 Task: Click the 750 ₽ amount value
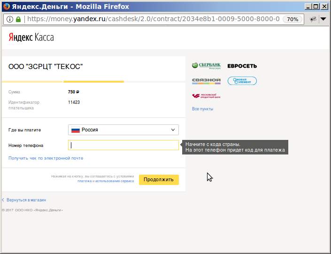coord(73,92)
